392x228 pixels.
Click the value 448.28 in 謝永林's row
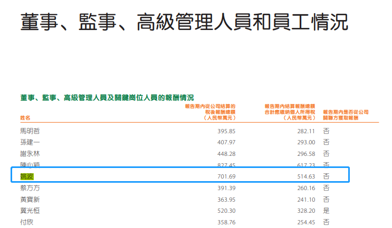(226, 154)
